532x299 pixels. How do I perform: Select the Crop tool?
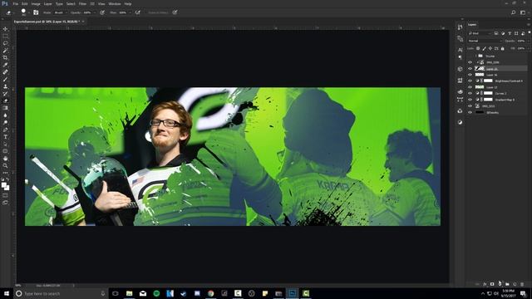[x=6, y=57]
